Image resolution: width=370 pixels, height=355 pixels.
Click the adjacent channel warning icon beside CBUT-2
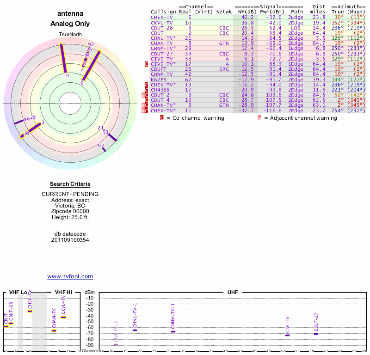(143, 95)
